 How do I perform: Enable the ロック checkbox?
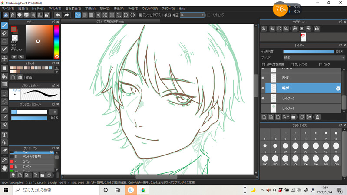[x=321, y=65]
